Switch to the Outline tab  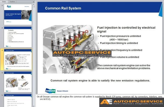[x=12, y=2]
